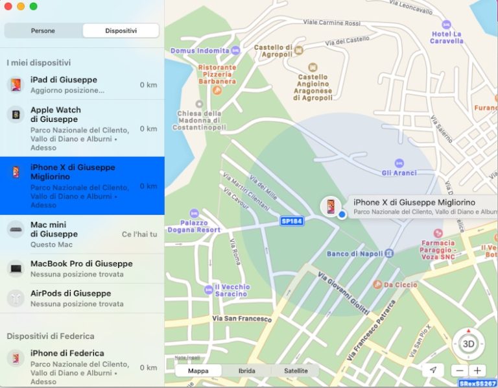Click the AirPods di Giuseppe icon
The image size is (498, 388).
coord(16,298)
